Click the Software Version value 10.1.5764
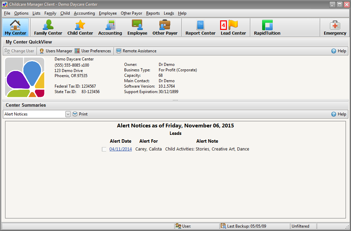 167,86
